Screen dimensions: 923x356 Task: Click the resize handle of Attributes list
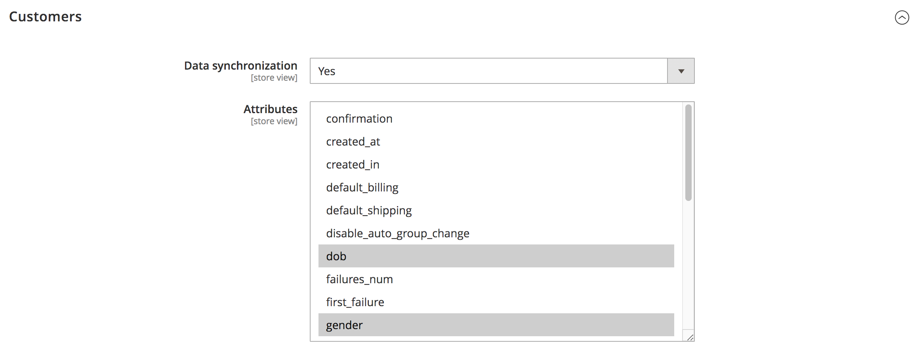tap(690, 337)
